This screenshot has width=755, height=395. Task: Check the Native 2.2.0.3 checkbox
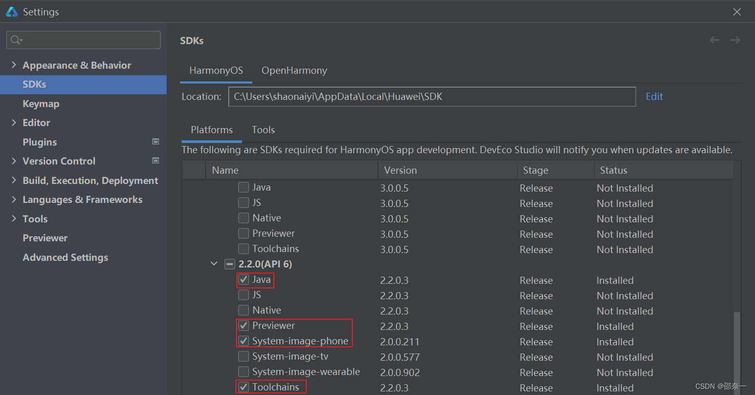[244, 310]
